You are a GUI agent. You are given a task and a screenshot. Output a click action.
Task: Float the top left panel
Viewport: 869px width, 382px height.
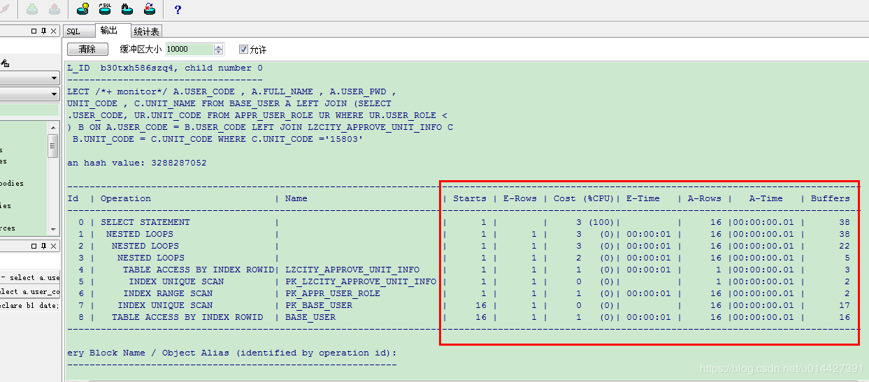[34, 31]
